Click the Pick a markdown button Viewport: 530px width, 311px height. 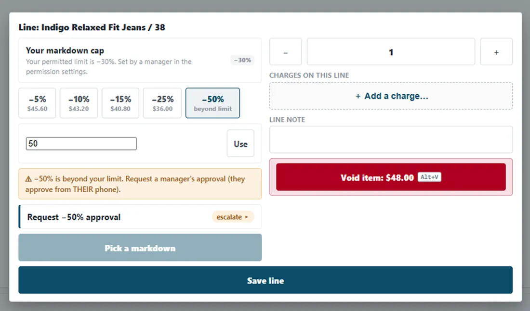pos(140,248)
